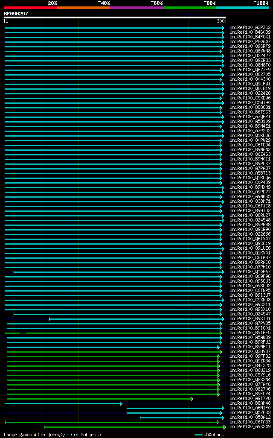Open hit UniRef100_P80607
Image resolution: width=273 pixels, height=438 pixels.
pyautogui.click(x=250, y=41)
